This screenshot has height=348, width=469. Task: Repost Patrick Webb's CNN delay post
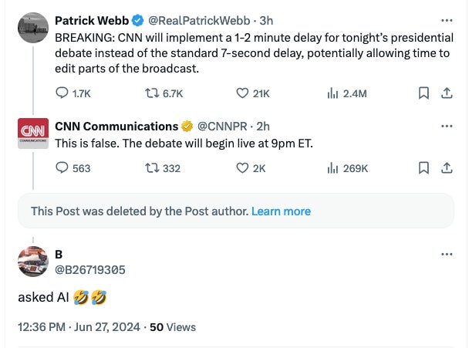click(x=152, y=93)
